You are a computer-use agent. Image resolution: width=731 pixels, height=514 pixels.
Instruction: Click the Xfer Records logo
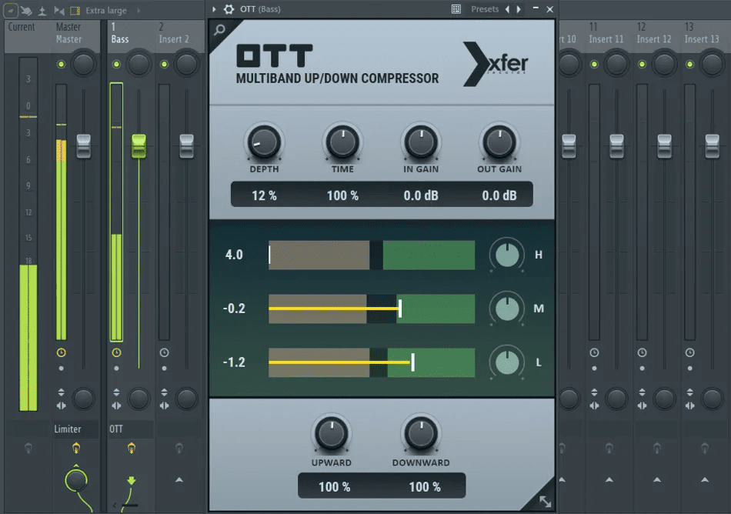496,65
